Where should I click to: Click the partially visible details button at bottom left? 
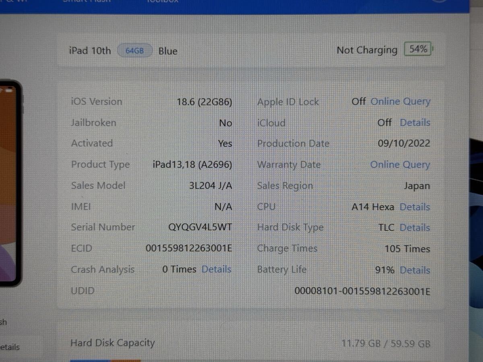point(10,347)
